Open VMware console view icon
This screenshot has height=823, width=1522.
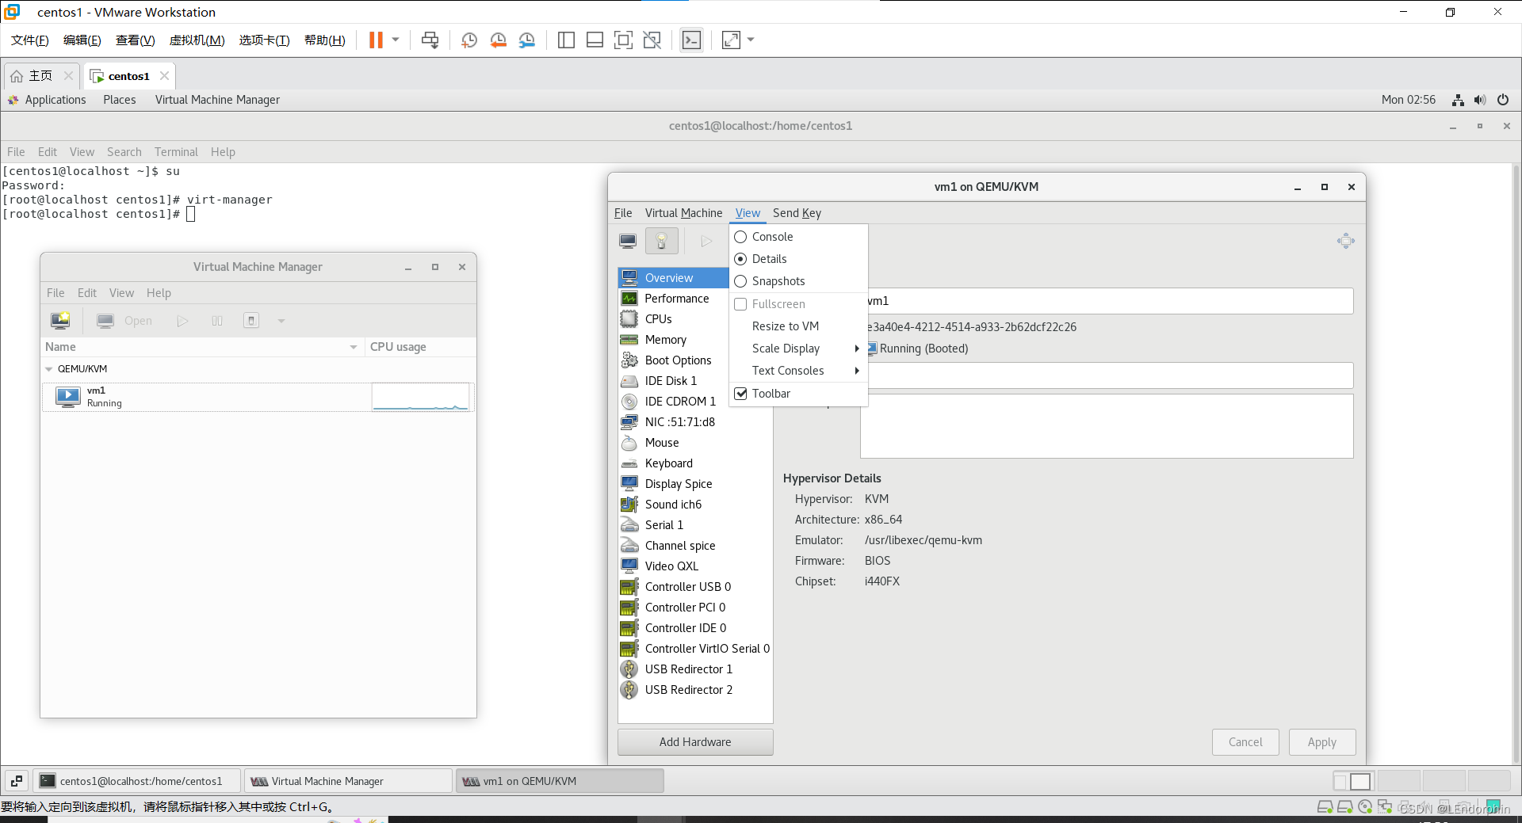(x=691, y=40)
